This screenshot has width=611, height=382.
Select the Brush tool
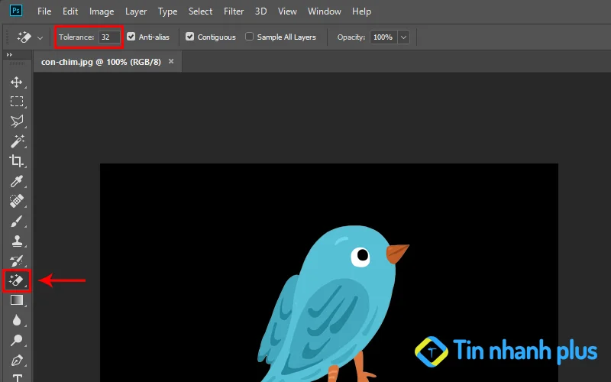[17, 222]
